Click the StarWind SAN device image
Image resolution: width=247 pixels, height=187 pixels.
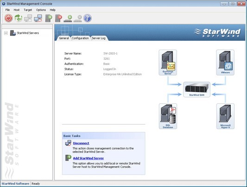tap(196, 89)
